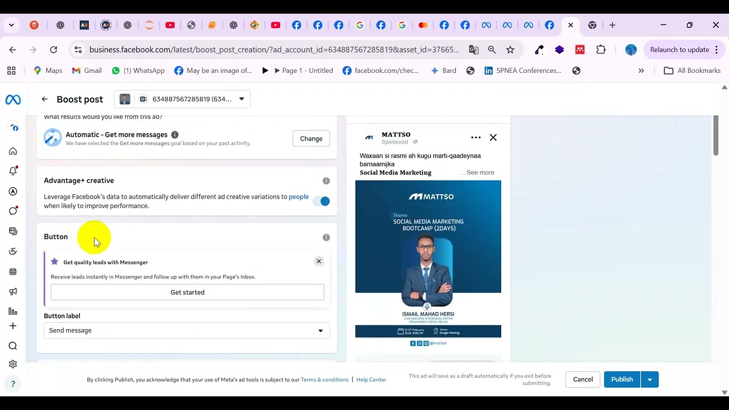The width and height of the screenshot is (729, 410).
Task: Click Advantage+ creative info icon
Action: click(x=326, y=181)
